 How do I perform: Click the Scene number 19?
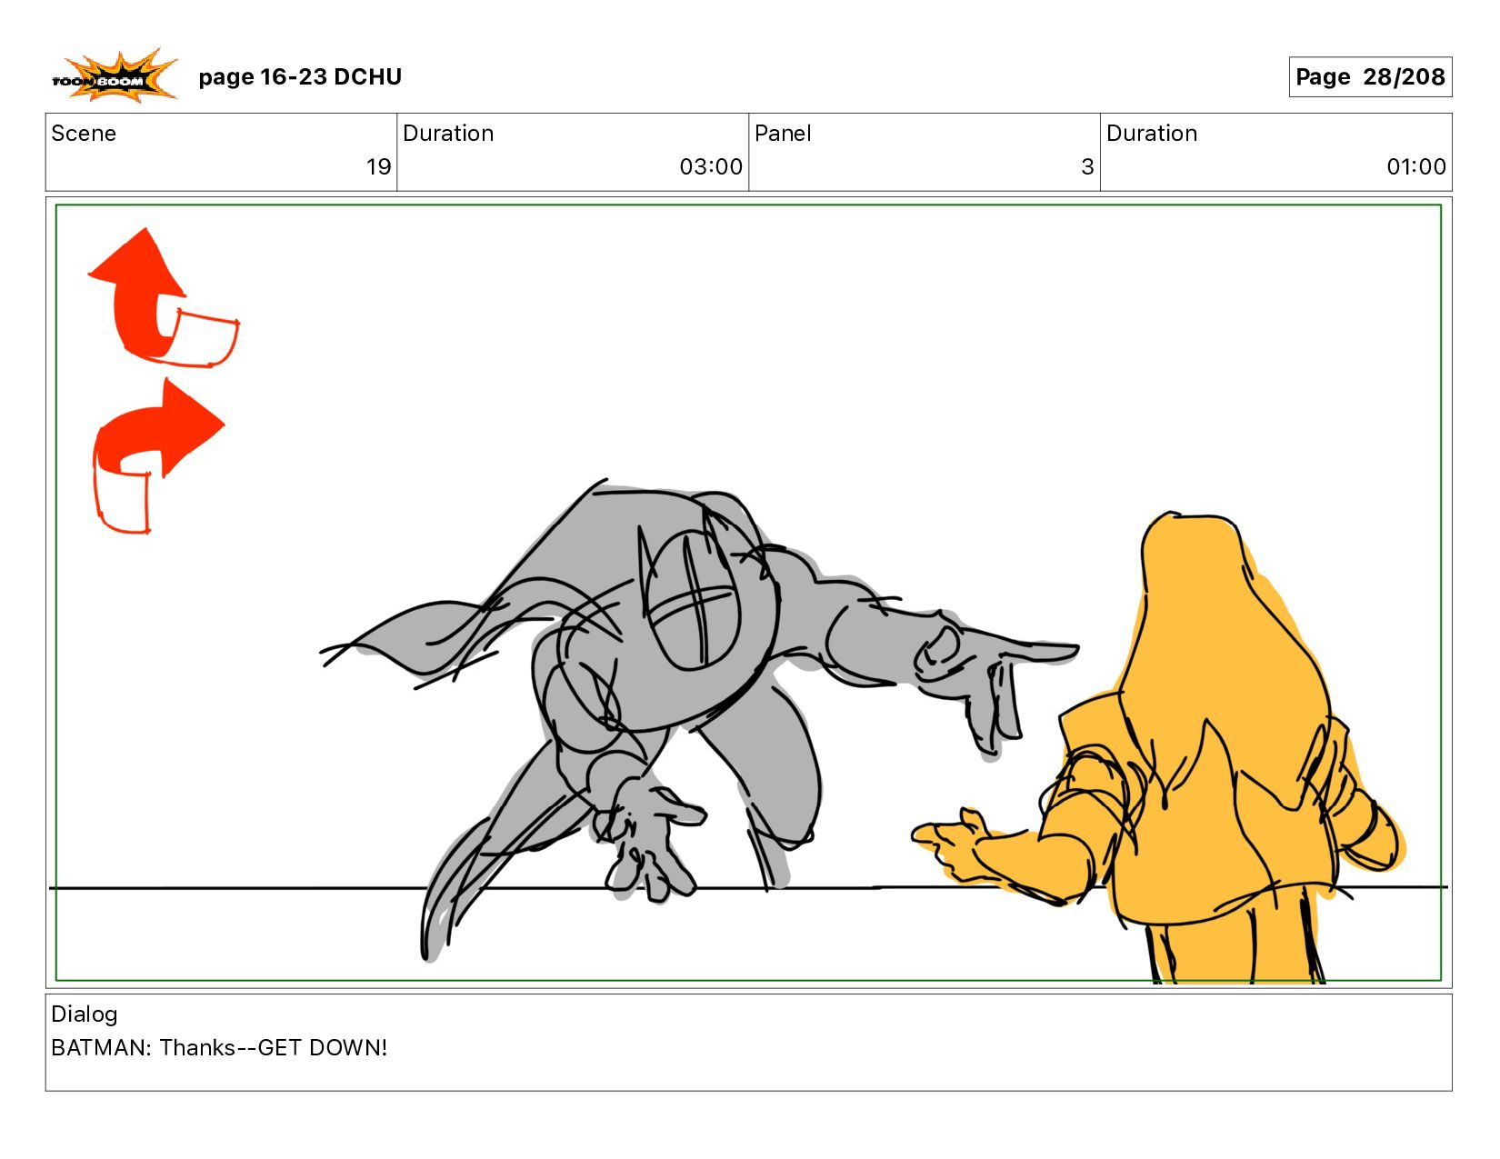378,166
